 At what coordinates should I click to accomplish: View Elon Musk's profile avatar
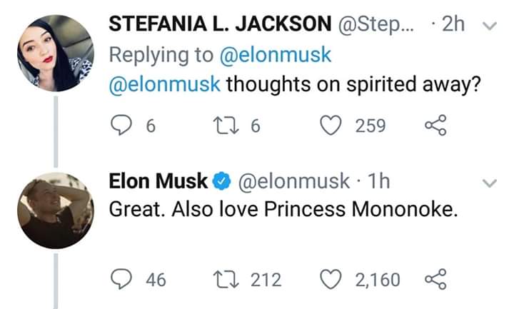click(55, 210)
